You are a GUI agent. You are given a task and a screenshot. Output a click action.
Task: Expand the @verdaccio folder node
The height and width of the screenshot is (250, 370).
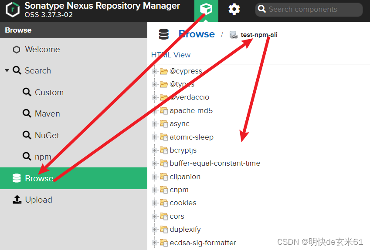pyautogui.click(x=155, y=97)
